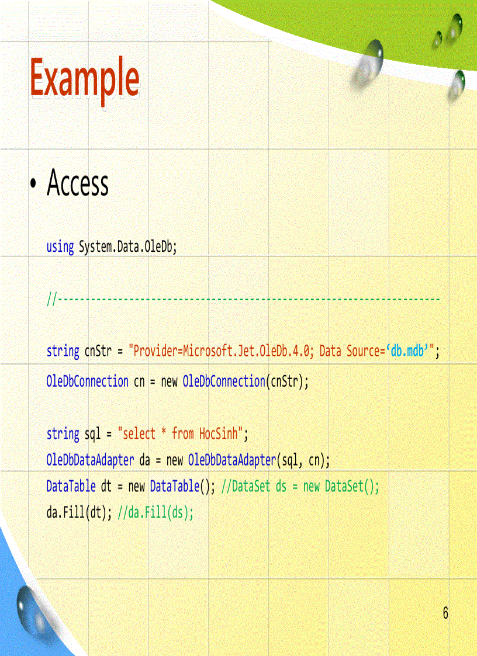Click the "Access" bullet heading

coord(78,183)
